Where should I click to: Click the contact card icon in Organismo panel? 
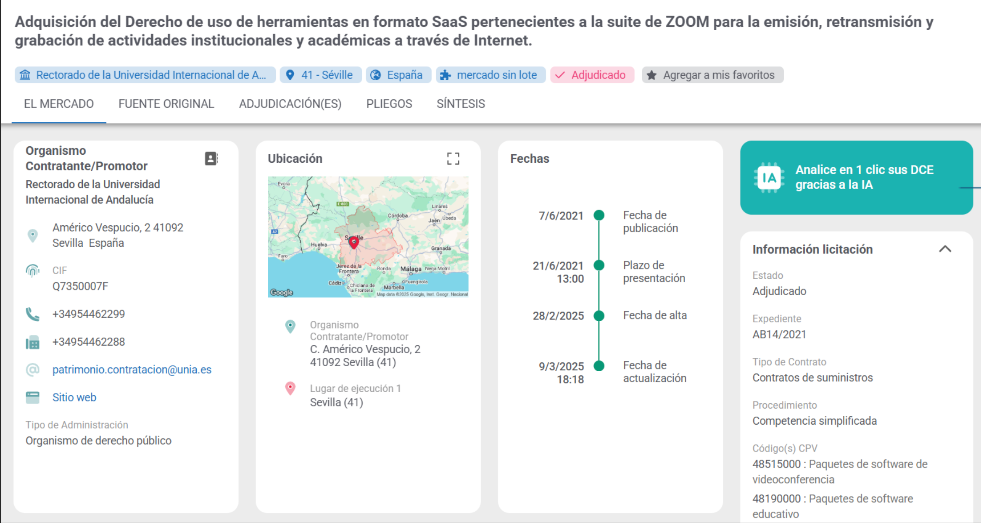pyautogui.click(x=211, y=158)
